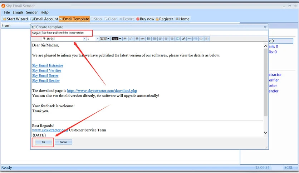Open Register from the toolbar
This screenshot has width=299, height=173.
(165, 19)
